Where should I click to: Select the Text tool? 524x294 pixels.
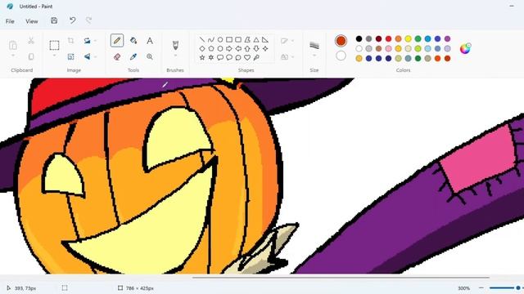(x=150, y=41)
